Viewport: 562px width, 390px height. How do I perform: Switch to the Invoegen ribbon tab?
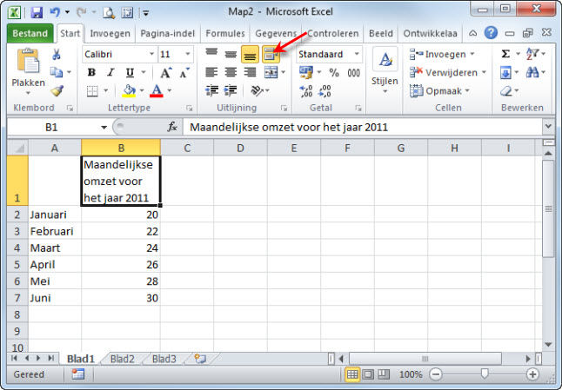pyautogui.click(x=110, y=33)
